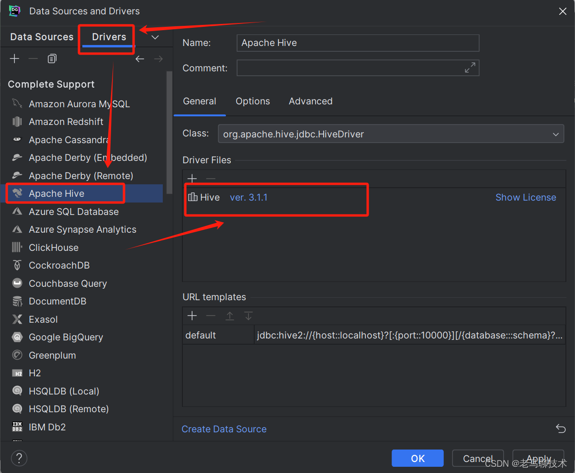Select Greenplum in the driver list
Image resolution: width=575 pixels, height=473 pixels.
(x=52, y=355)
